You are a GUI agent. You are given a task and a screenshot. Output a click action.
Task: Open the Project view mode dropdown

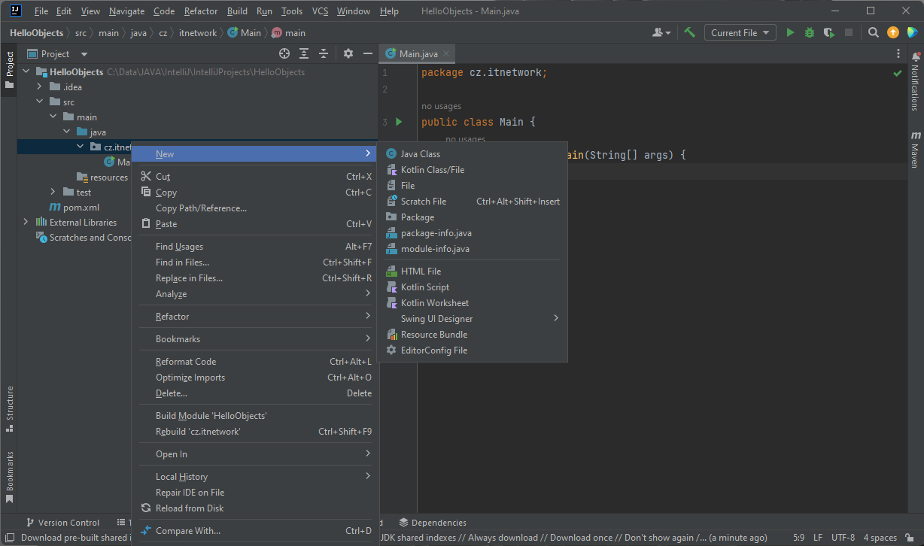coord(84,54)
